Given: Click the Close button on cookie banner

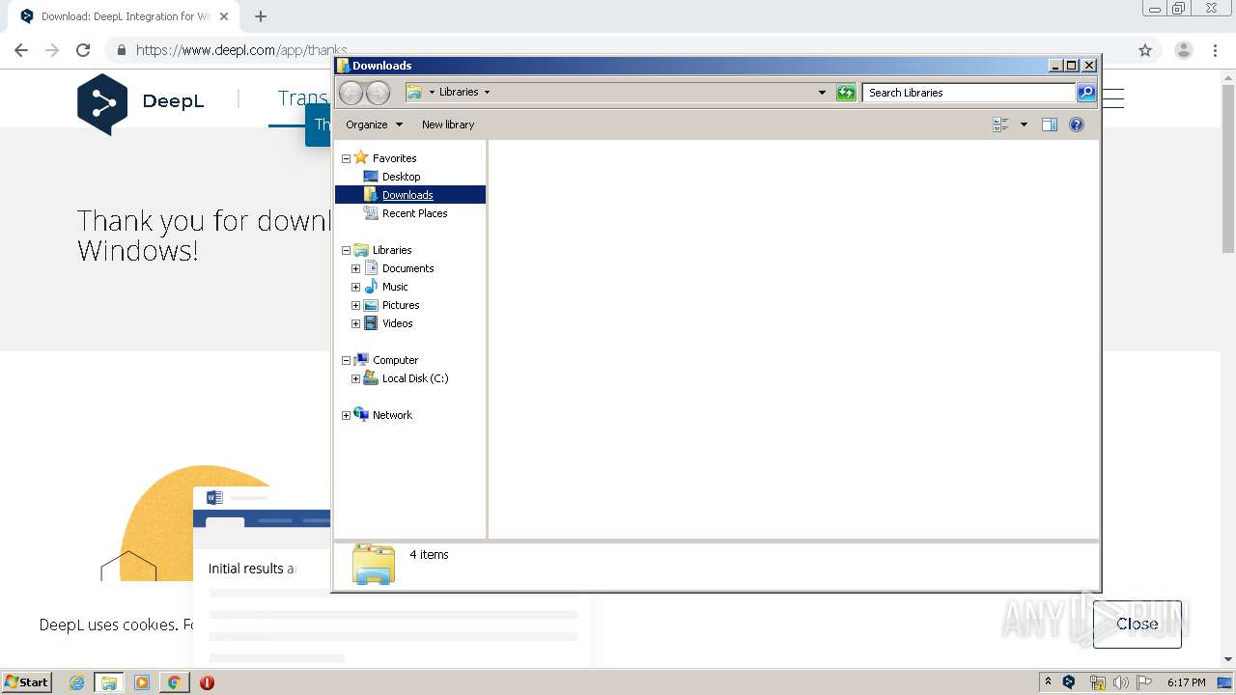Looking at the screenshot, I should click(x=1137, y=624).
